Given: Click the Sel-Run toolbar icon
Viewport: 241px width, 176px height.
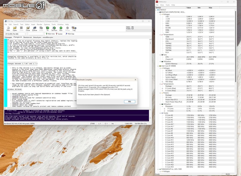Looking at the screenshot, I should tap(54, 29).
